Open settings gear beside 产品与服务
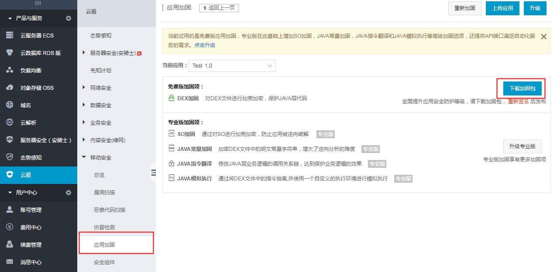 click(x=68, y=18)
